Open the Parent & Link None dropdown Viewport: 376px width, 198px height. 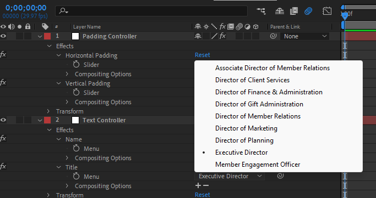pos(304,36)
